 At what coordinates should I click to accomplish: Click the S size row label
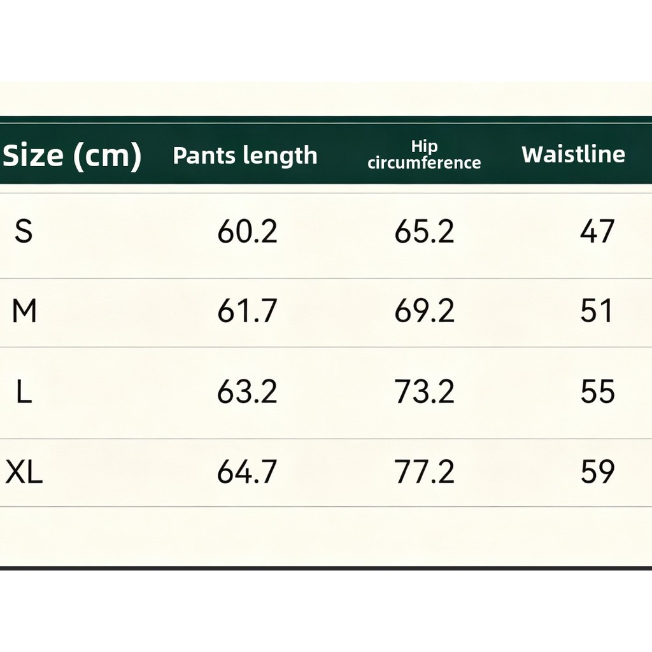(x=24, y=231)
